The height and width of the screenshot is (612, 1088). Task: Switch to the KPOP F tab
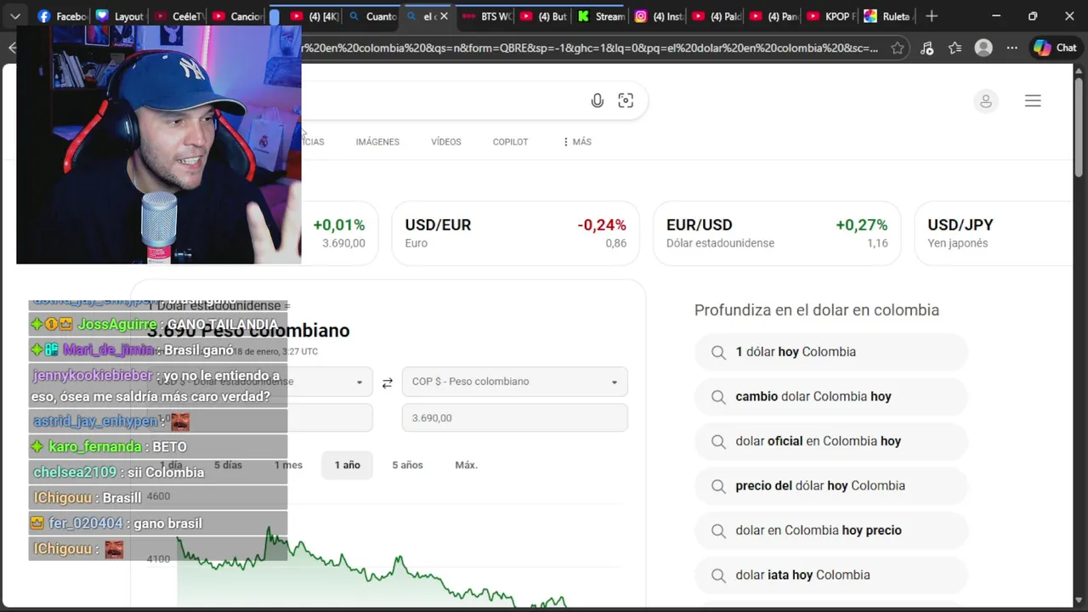(832, 16)
